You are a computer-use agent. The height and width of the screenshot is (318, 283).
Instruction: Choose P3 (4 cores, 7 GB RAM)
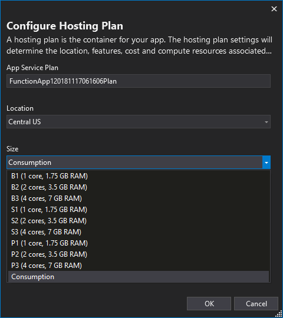coord(139,266)
